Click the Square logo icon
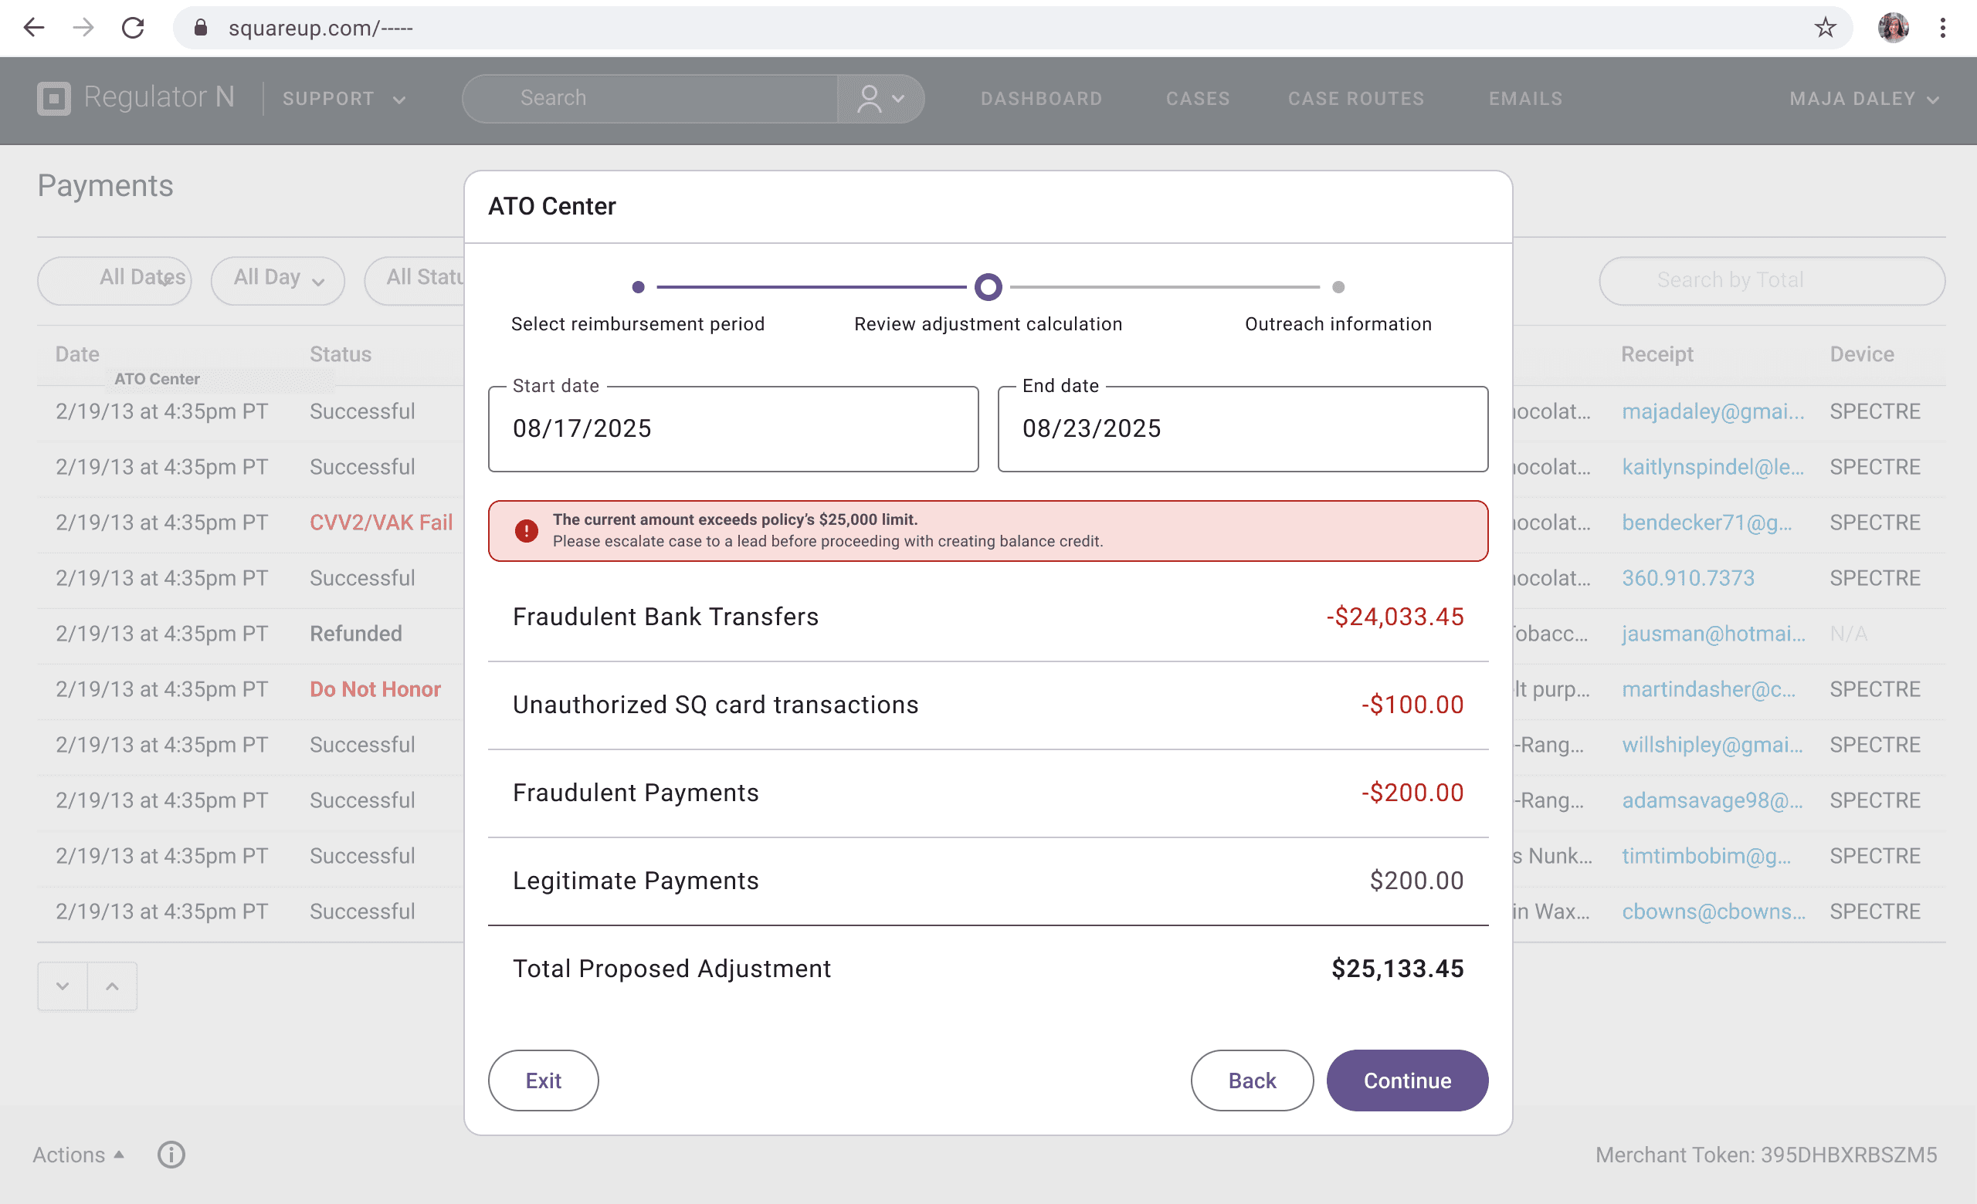The width and height of the screenshot is (1977, 1204). coord(54,99)
